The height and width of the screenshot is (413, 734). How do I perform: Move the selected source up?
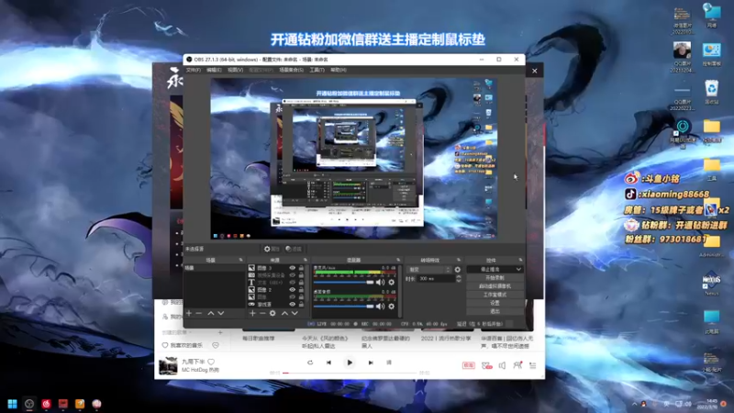pyautogui.click(x=284, y=313)
